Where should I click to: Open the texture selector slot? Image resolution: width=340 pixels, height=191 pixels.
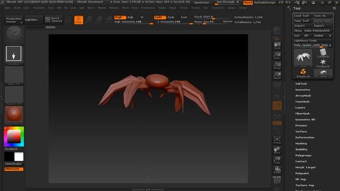[x=14, y=95]
